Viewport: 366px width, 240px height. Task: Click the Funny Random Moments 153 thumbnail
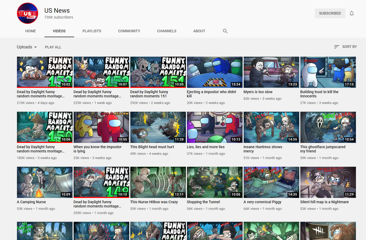pyautogui.click(x=45, y=72)
